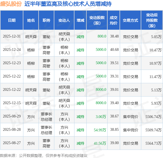Click 方兴(本人) in the 2025-08-29 row
This screenshot has height=158, width=163.
coord(64,117)
